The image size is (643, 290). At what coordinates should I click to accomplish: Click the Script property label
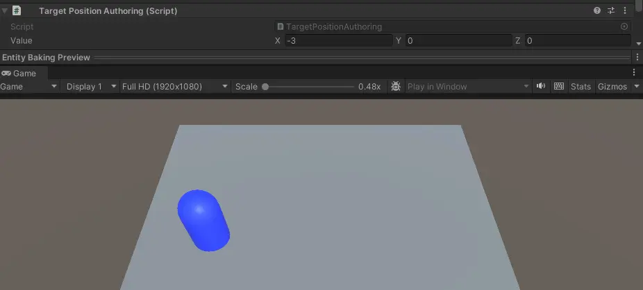pos(22,26)
